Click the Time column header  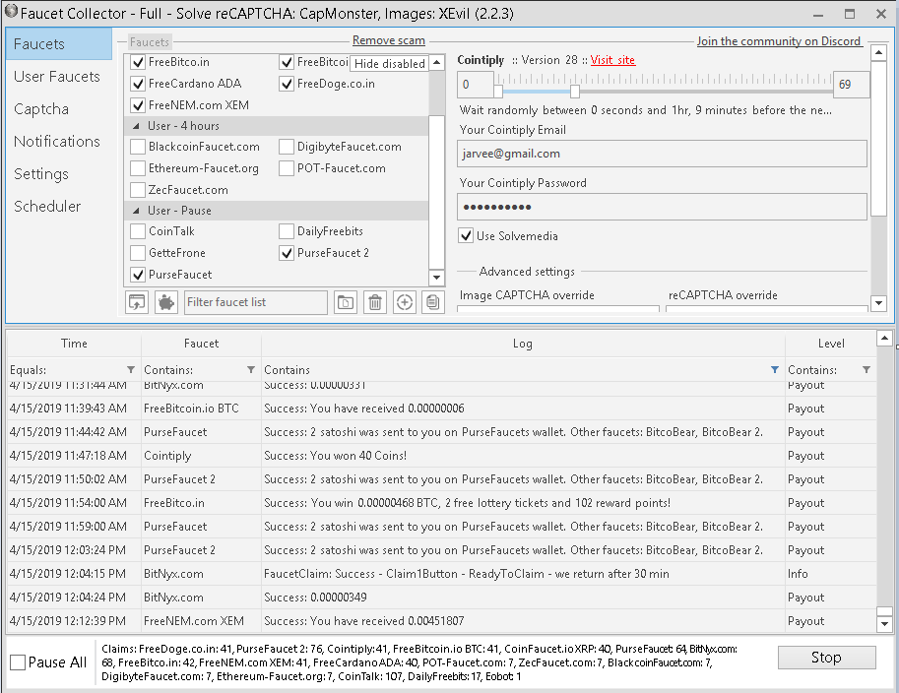pyautogui.click(x=74, y=344)
